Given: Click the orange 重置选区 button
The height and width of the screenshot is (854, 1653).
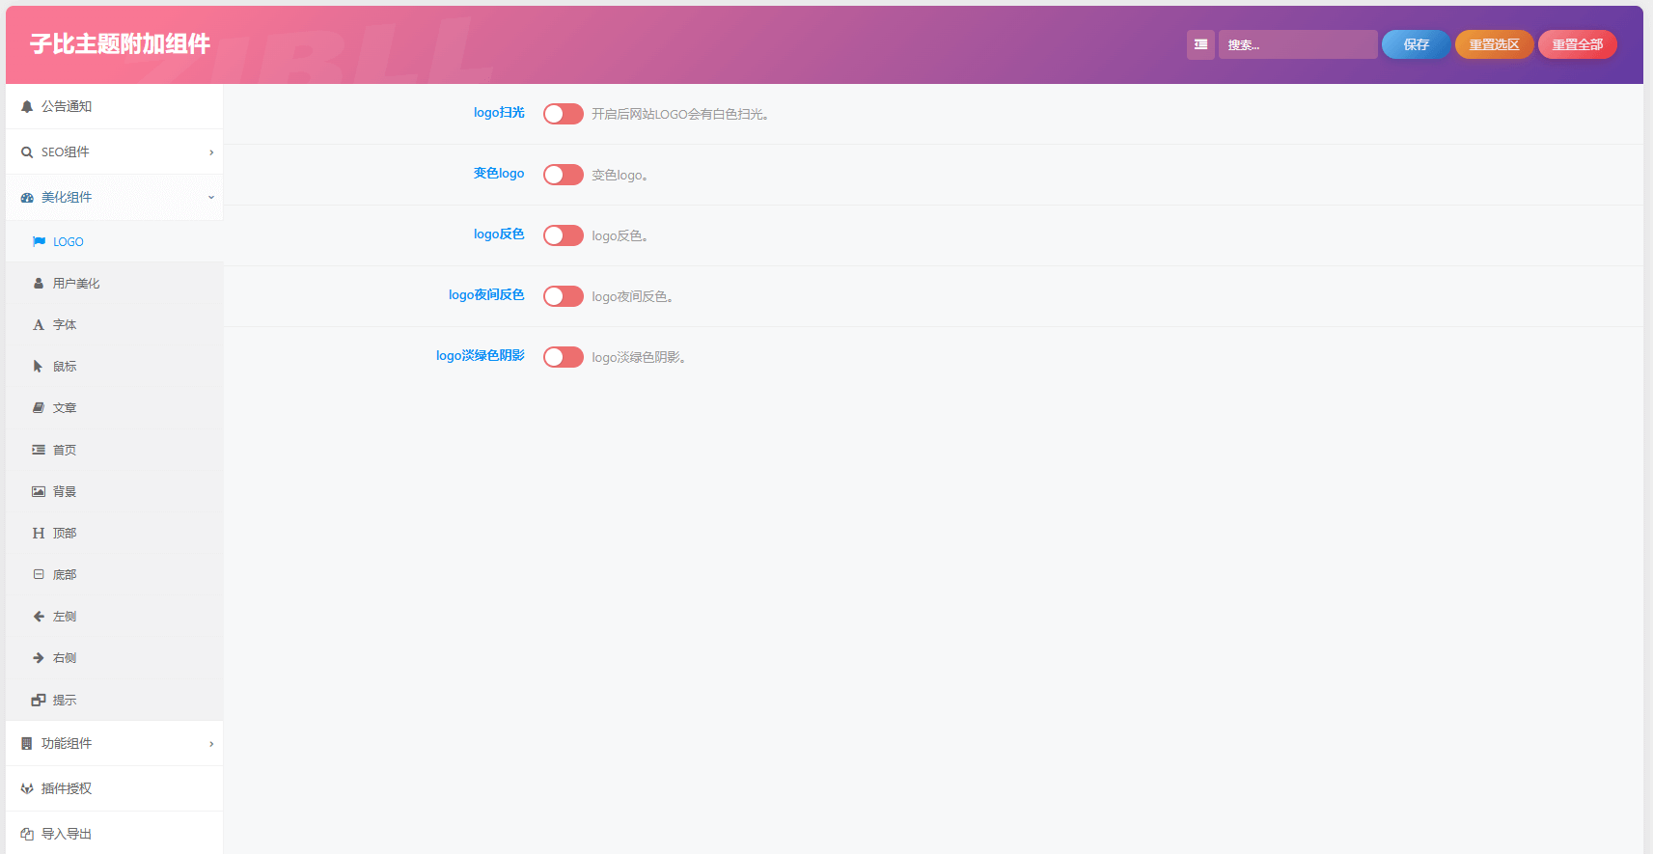Looking at the screenshot, I should (1494, 44).
